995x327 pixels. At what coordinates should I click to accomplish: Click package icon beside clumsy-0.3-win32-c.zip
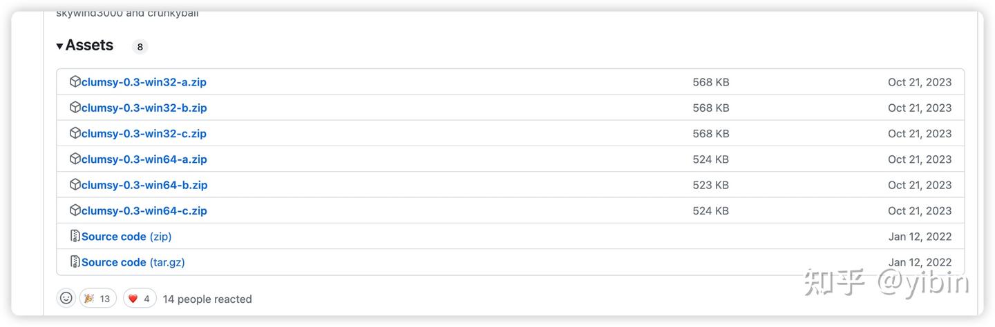click(75, 132)
